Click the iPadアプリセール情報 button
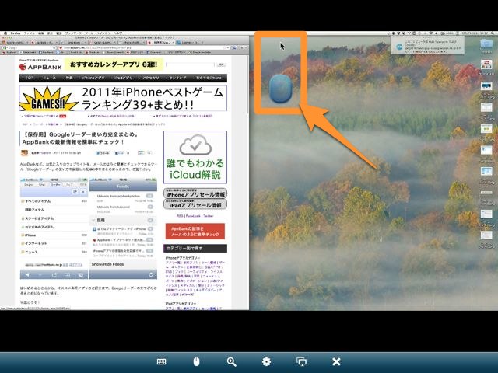498x373 pixels. 195,204
